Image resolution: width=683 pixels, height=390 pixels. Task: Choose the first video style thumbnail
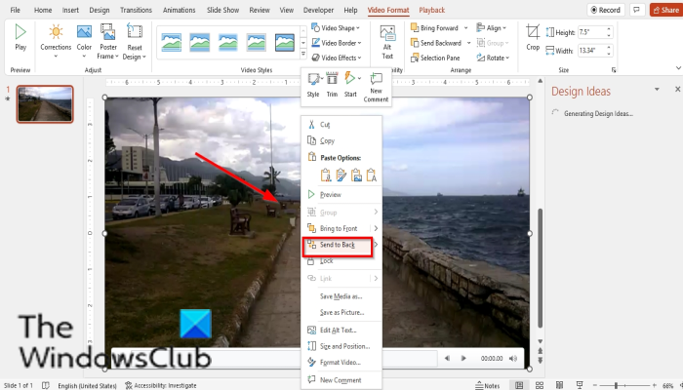point(171,43)
